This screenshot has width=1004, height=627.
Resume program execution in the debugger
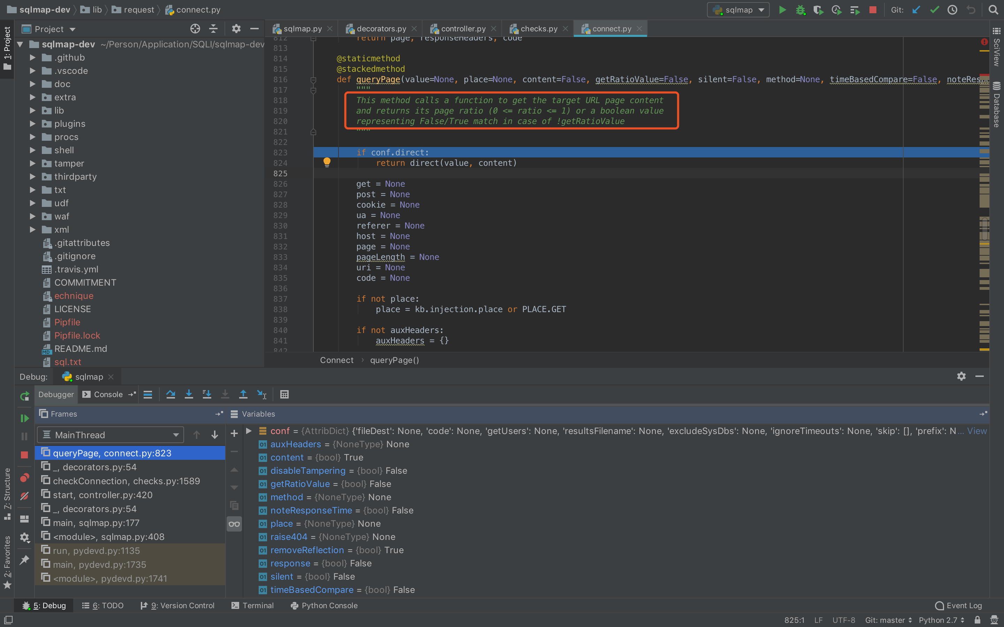click(24, 418)
